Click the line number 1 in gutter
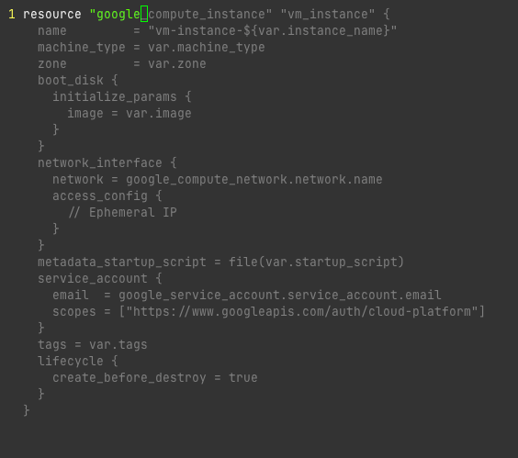The height and width of the screenshot is (458, 518). [x=12, y=14]
